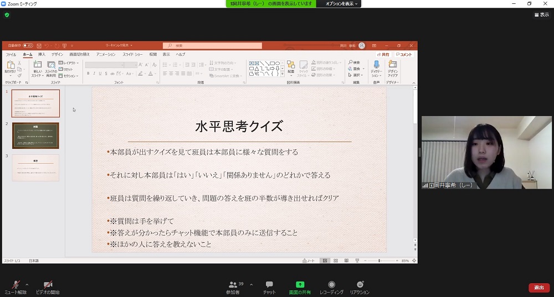
Task: Select slide 2 thumbnail with dark background
Action: point(35,136)
